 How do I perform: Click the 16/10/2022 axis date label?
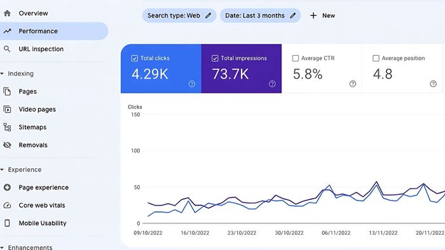click(x=195, y=233)
